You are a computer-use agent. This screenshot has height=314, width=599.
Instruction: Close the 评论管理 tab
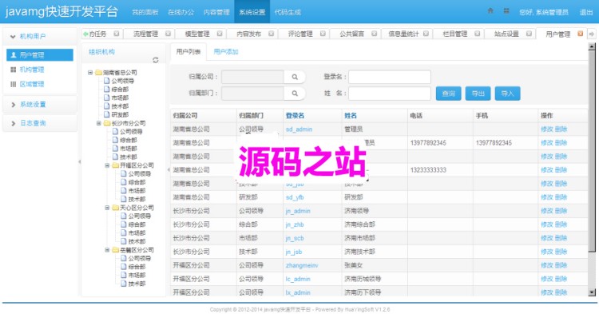tap(323, 34)
